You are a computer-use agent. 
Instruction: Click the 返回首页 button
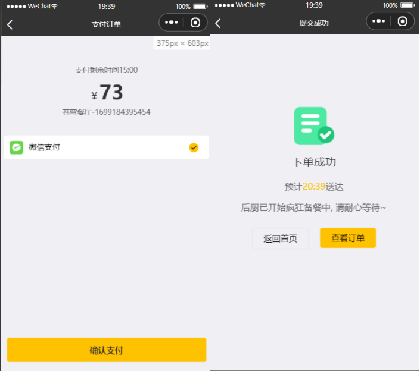point(281,238)
